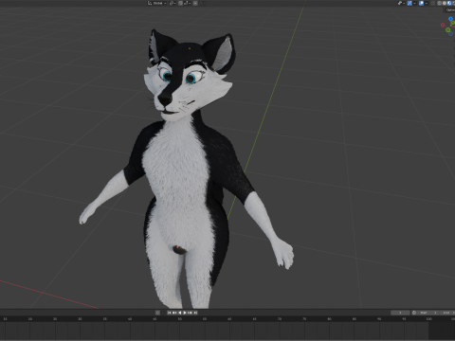Click the End frame field

pos(447,313)
